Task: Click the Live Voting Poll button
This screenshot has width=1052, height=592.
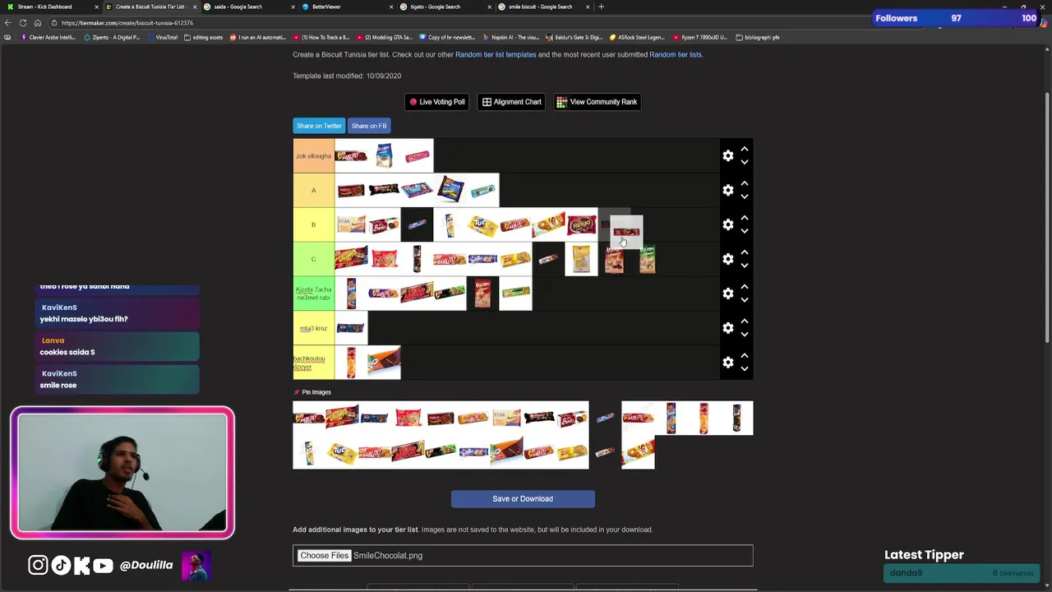Action: coord(437,102)
